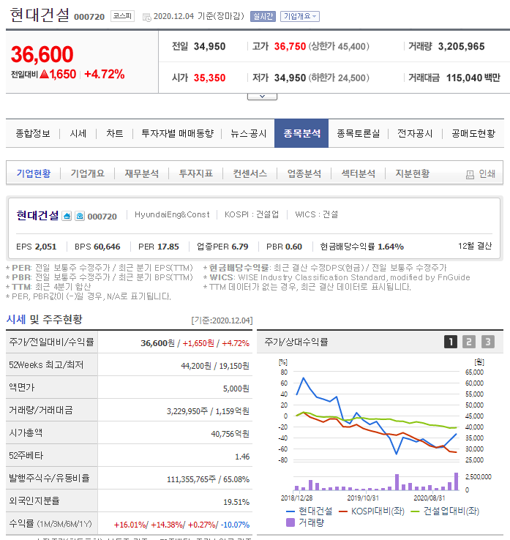Click the 시세 및 주주현황 section heading
The width and height of the screenshot is (510, 540).
44,319
